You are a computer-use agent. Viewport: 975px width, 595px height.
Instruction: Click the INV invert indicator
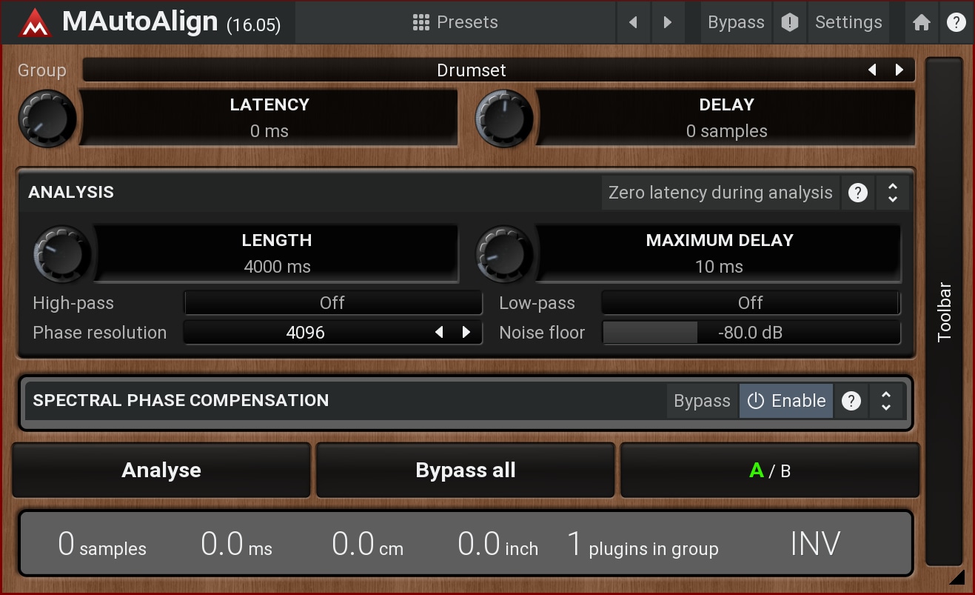[815, 544]
